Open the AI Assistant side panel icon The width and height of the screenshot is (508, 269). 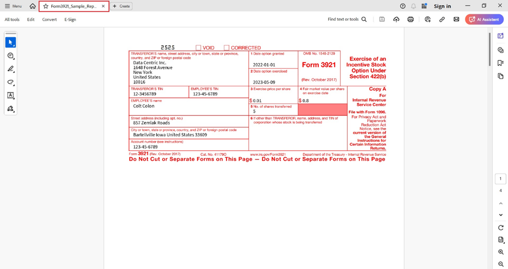click(x=501, y=36)
